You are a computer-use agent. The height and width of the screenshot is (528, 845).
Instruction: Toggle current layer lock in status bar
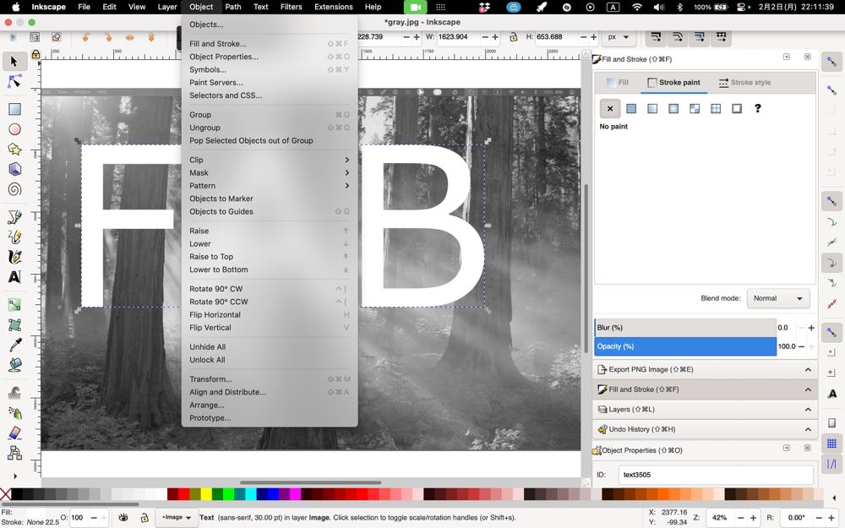(144, 517)
